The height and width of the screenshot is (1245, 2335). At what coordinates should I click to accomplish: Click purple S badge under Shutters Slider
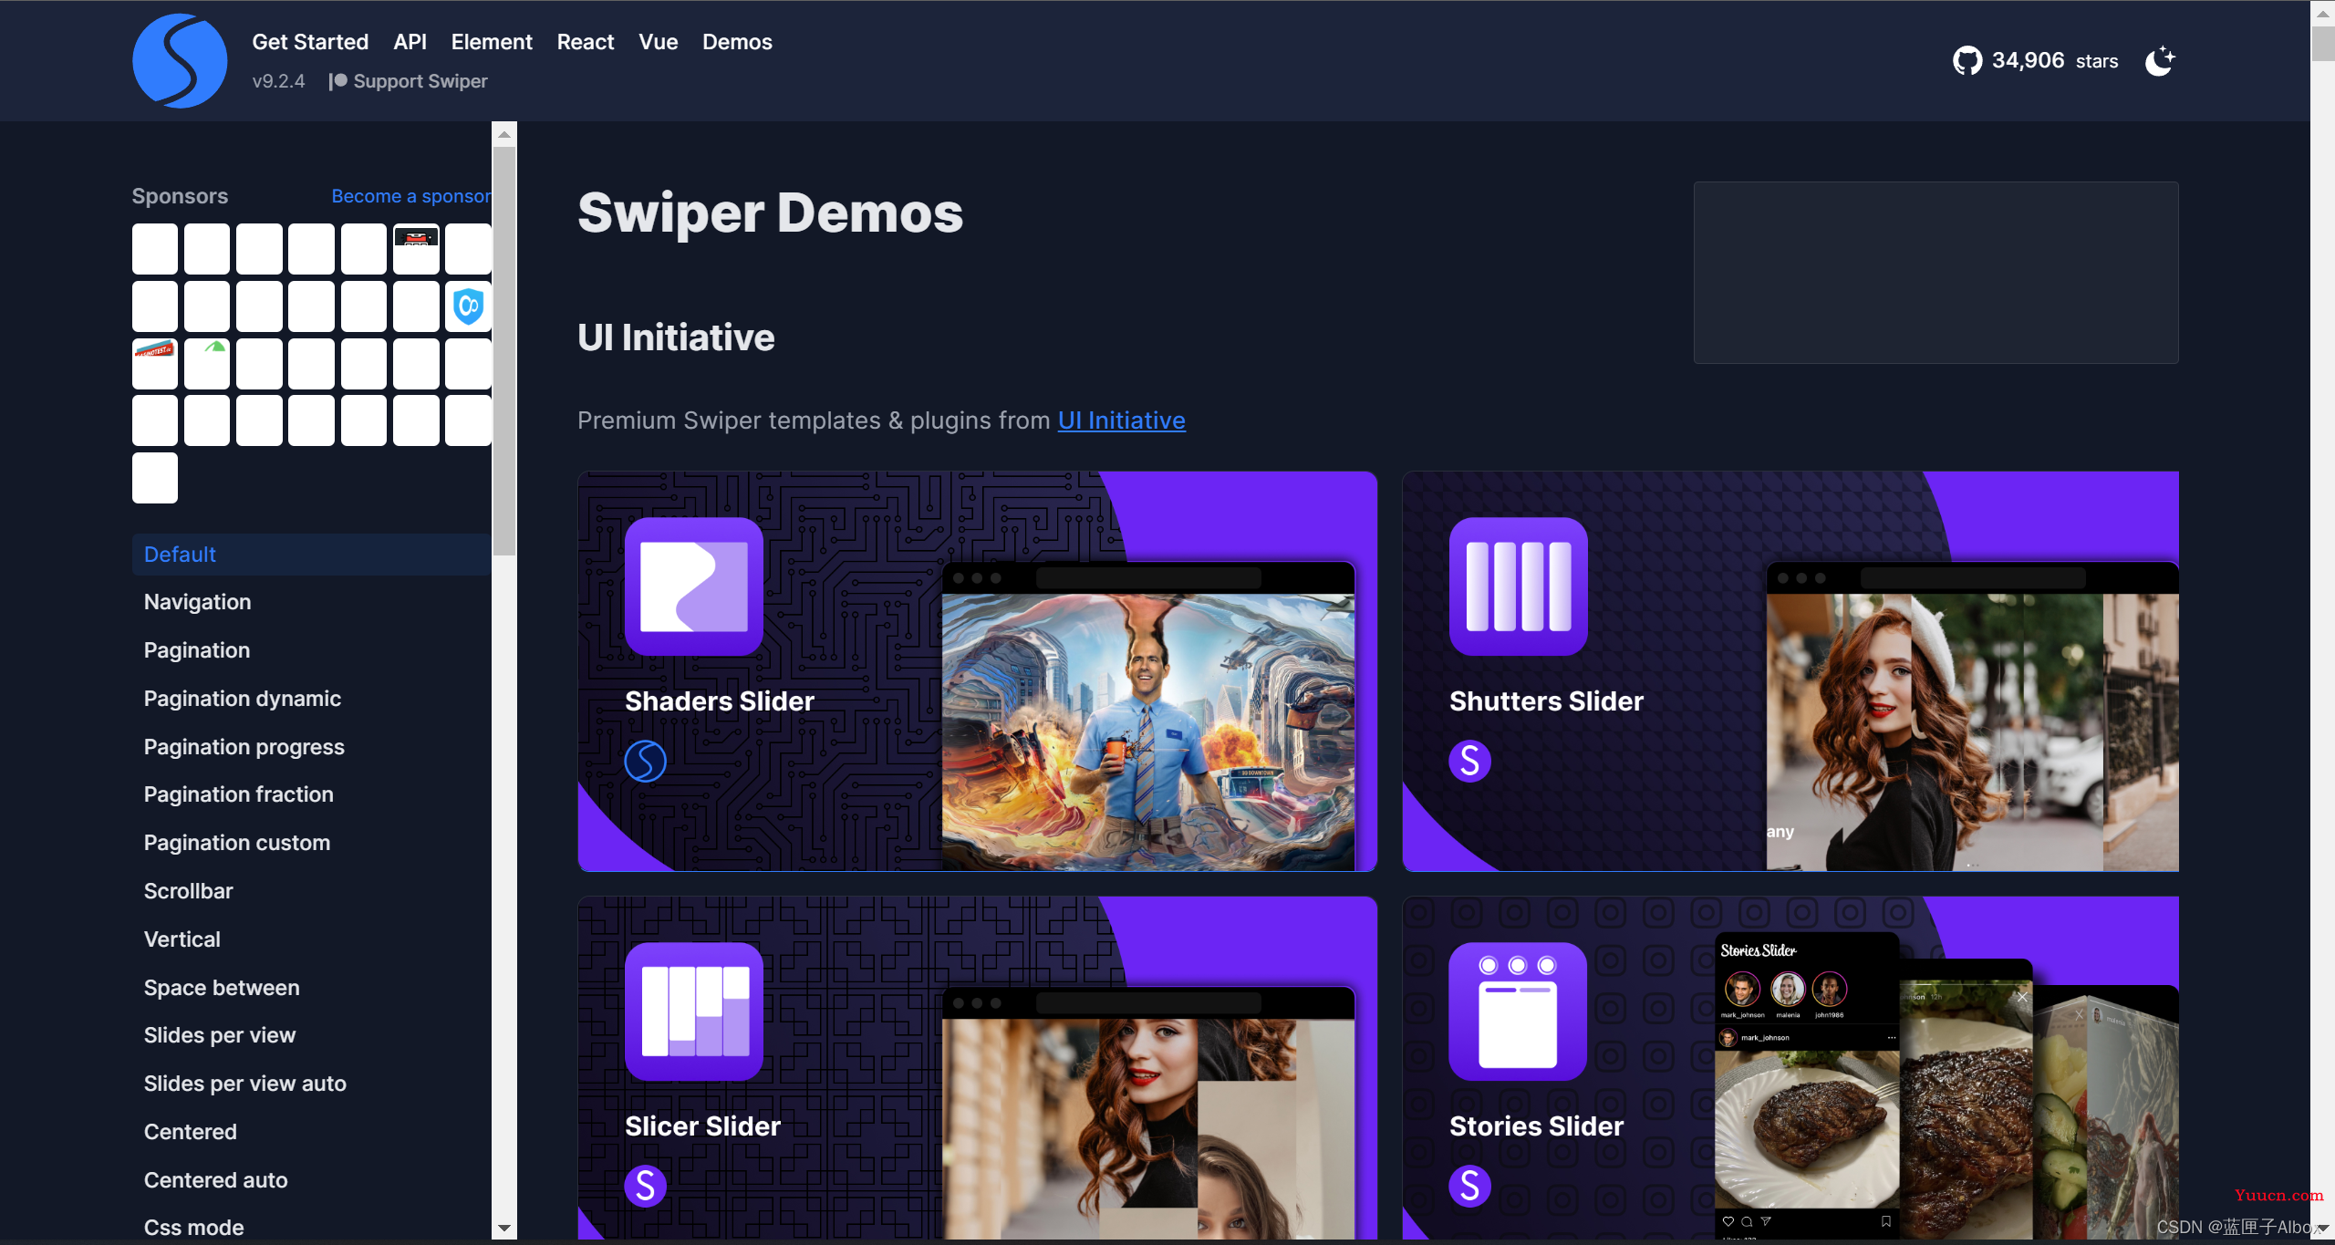click(1470, 761)
